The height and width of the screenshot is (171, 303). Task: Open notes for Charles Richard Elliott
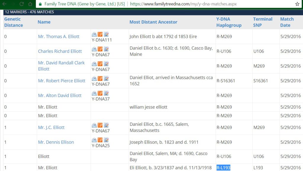pyautogui.click(x=106, y=49)
